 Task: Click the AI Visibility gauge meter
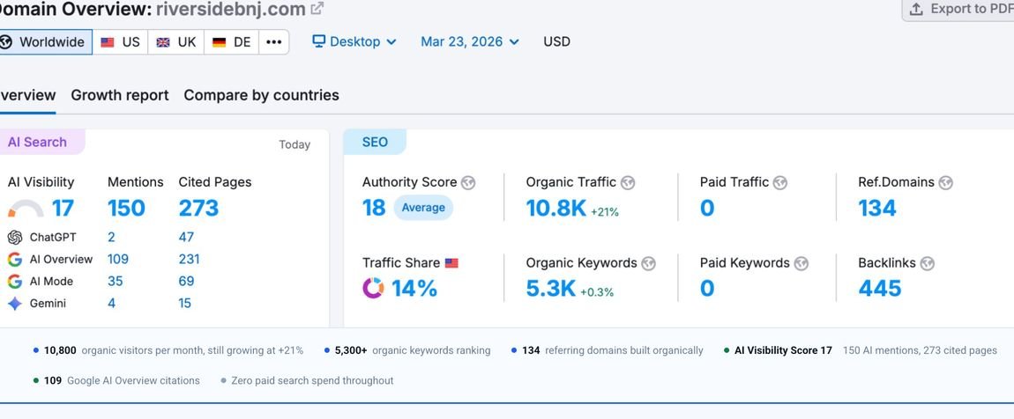(x=26, y=209)
